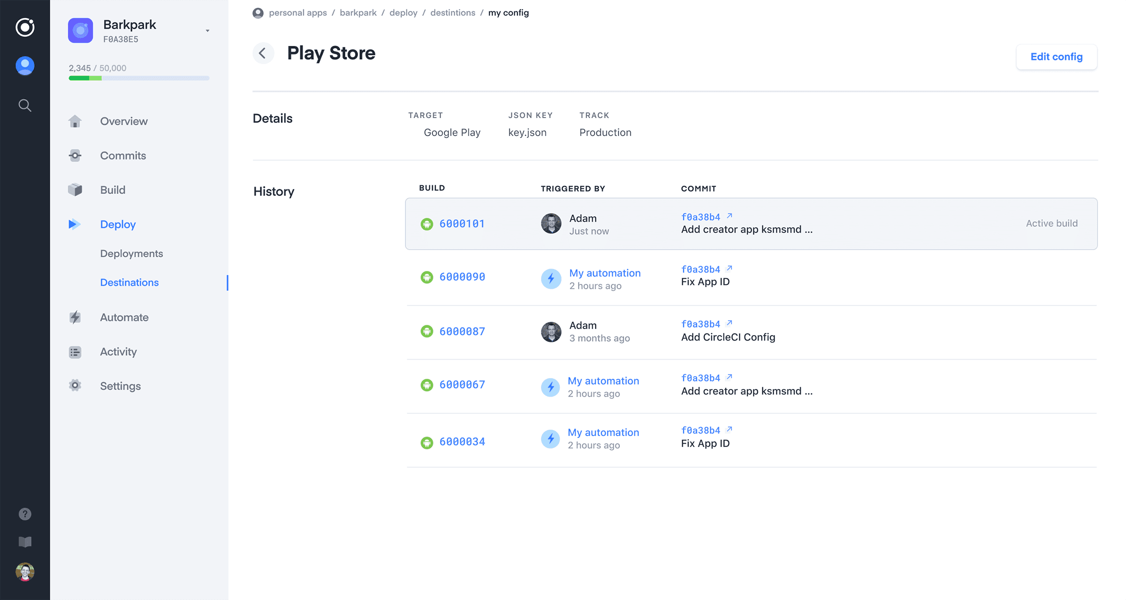Click the Edit config button
Image resolution: width=1126 pixels, height=600 pixels.
[x=1056, y=56]
